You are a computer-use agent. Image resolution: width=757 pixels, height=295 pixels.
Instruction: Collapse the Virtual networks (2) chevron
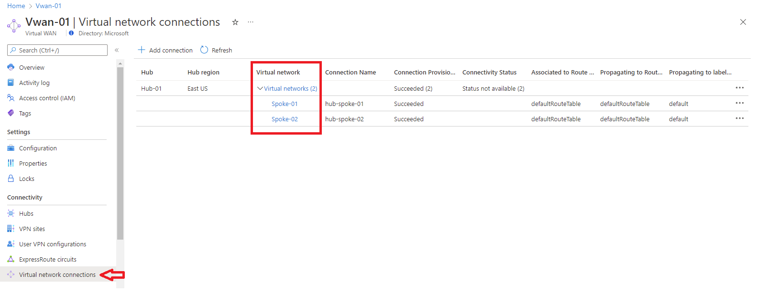coord(260,88)
